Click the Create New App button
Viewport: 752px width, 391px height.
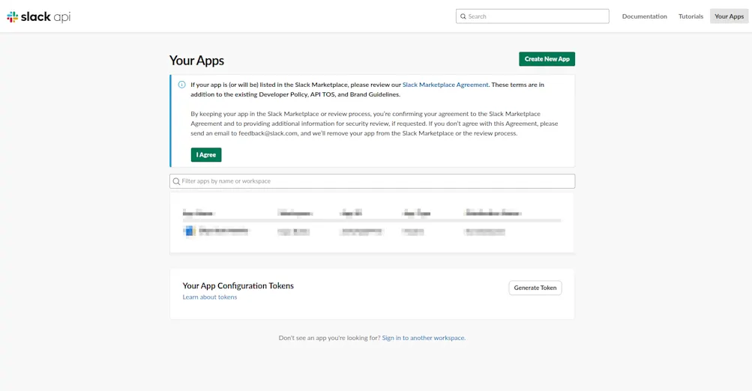coord(547,59)
